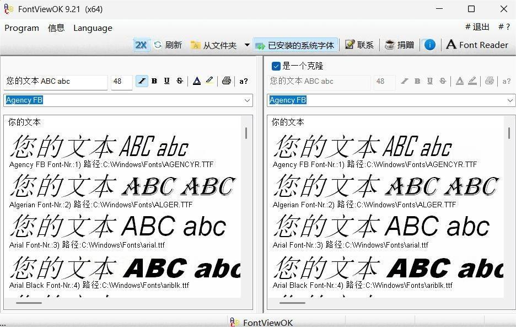
Task: Toggle the 已安装的系统字体 view
Action: point(295,45)
